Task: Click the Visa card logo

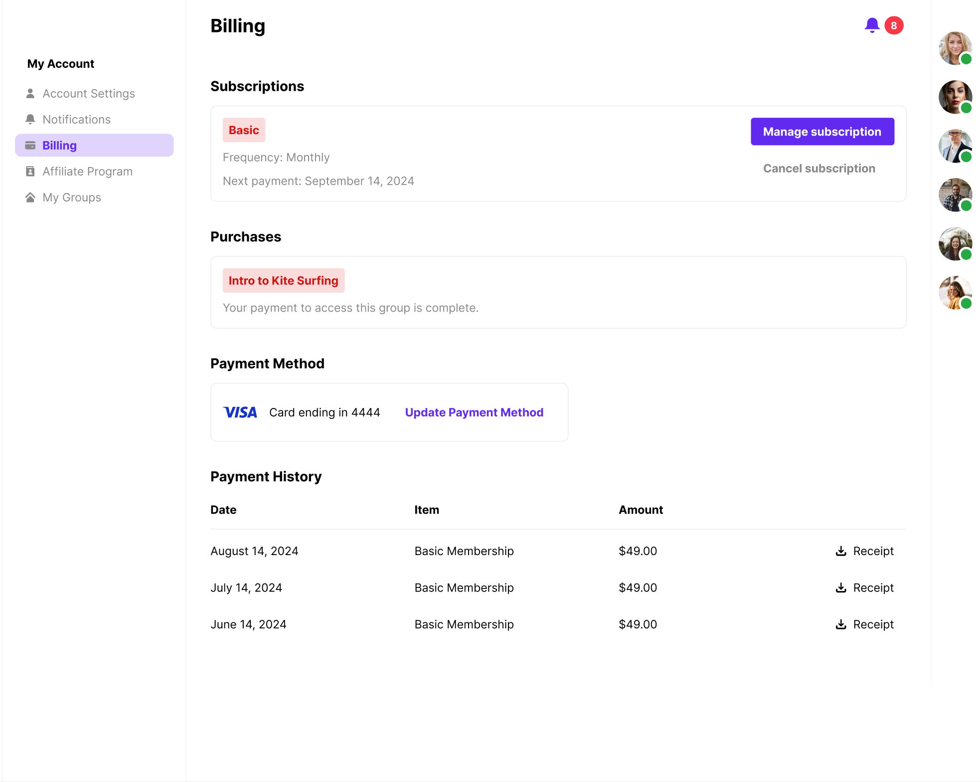Action: click(240, 412)
